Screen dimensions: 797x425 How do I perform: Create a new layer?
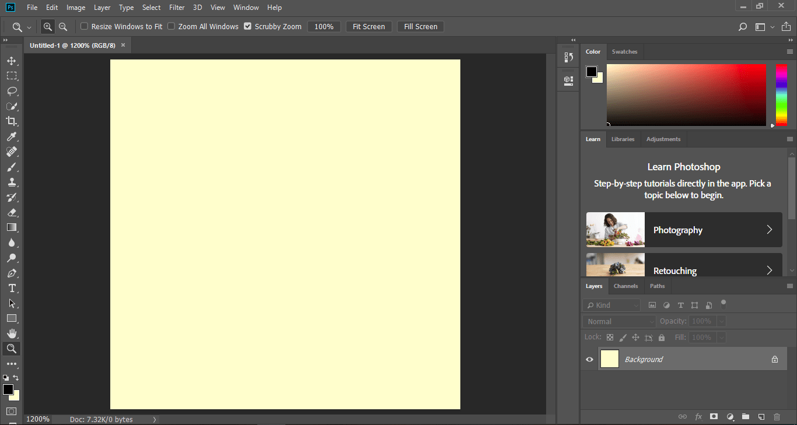pos(761,416)
